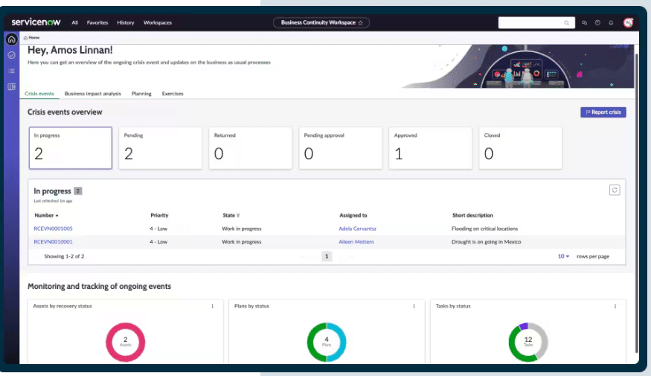The image size is (651, 376).
Task: Open the help icon in header
Action: pyautogui.click(x=597, y=23)
